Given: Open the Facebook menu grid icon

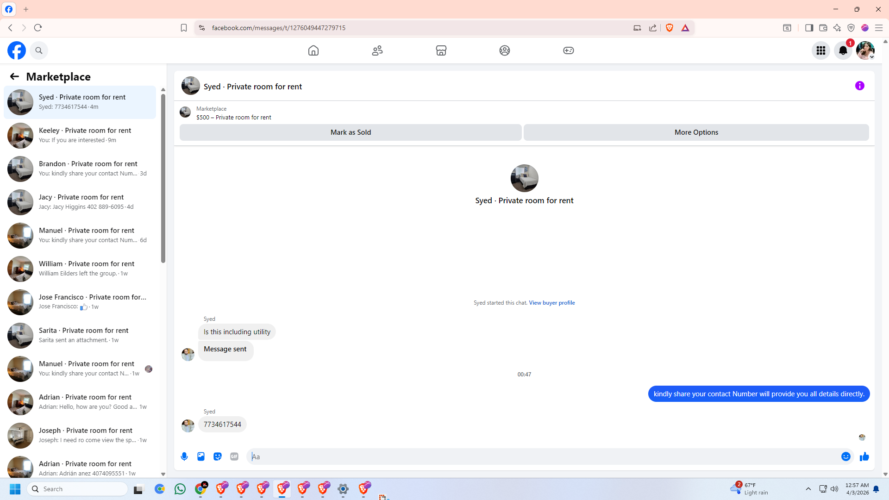Looking at the screenshot, I should (821, 50).
